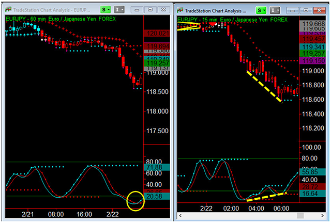Close the 60 min chart window

pos(163,10)
